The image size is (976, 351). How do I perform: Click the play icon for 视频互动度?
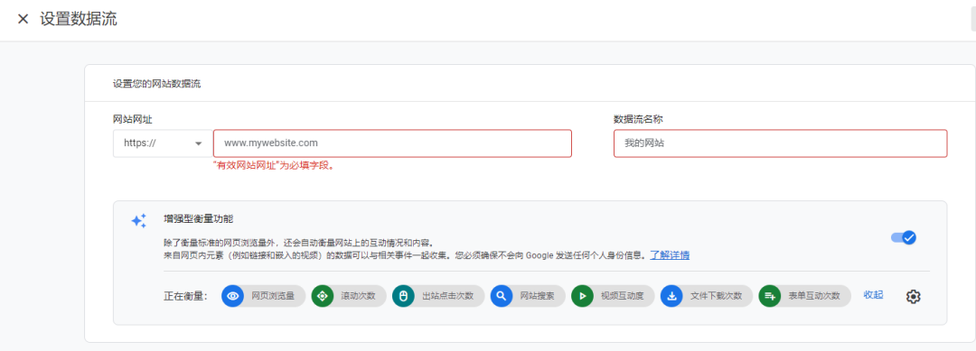tap(583, 296)
